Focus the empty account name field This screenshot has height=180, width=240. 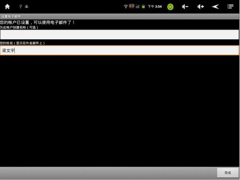pos(120,34)
